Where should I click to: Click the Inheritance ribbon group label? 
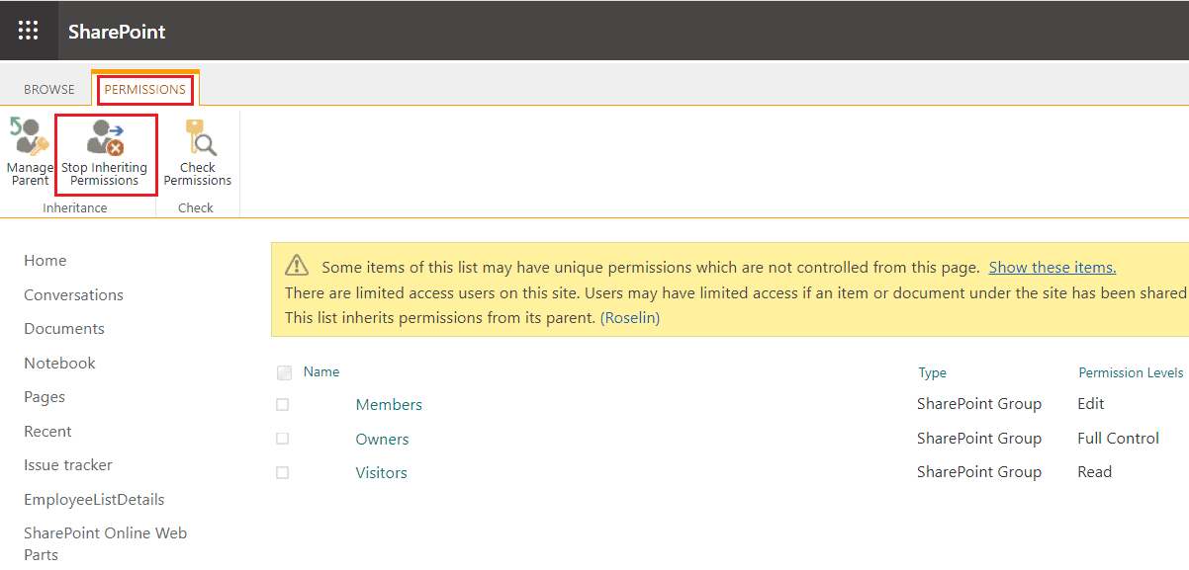pyautogui.click(x=75, y=208)
